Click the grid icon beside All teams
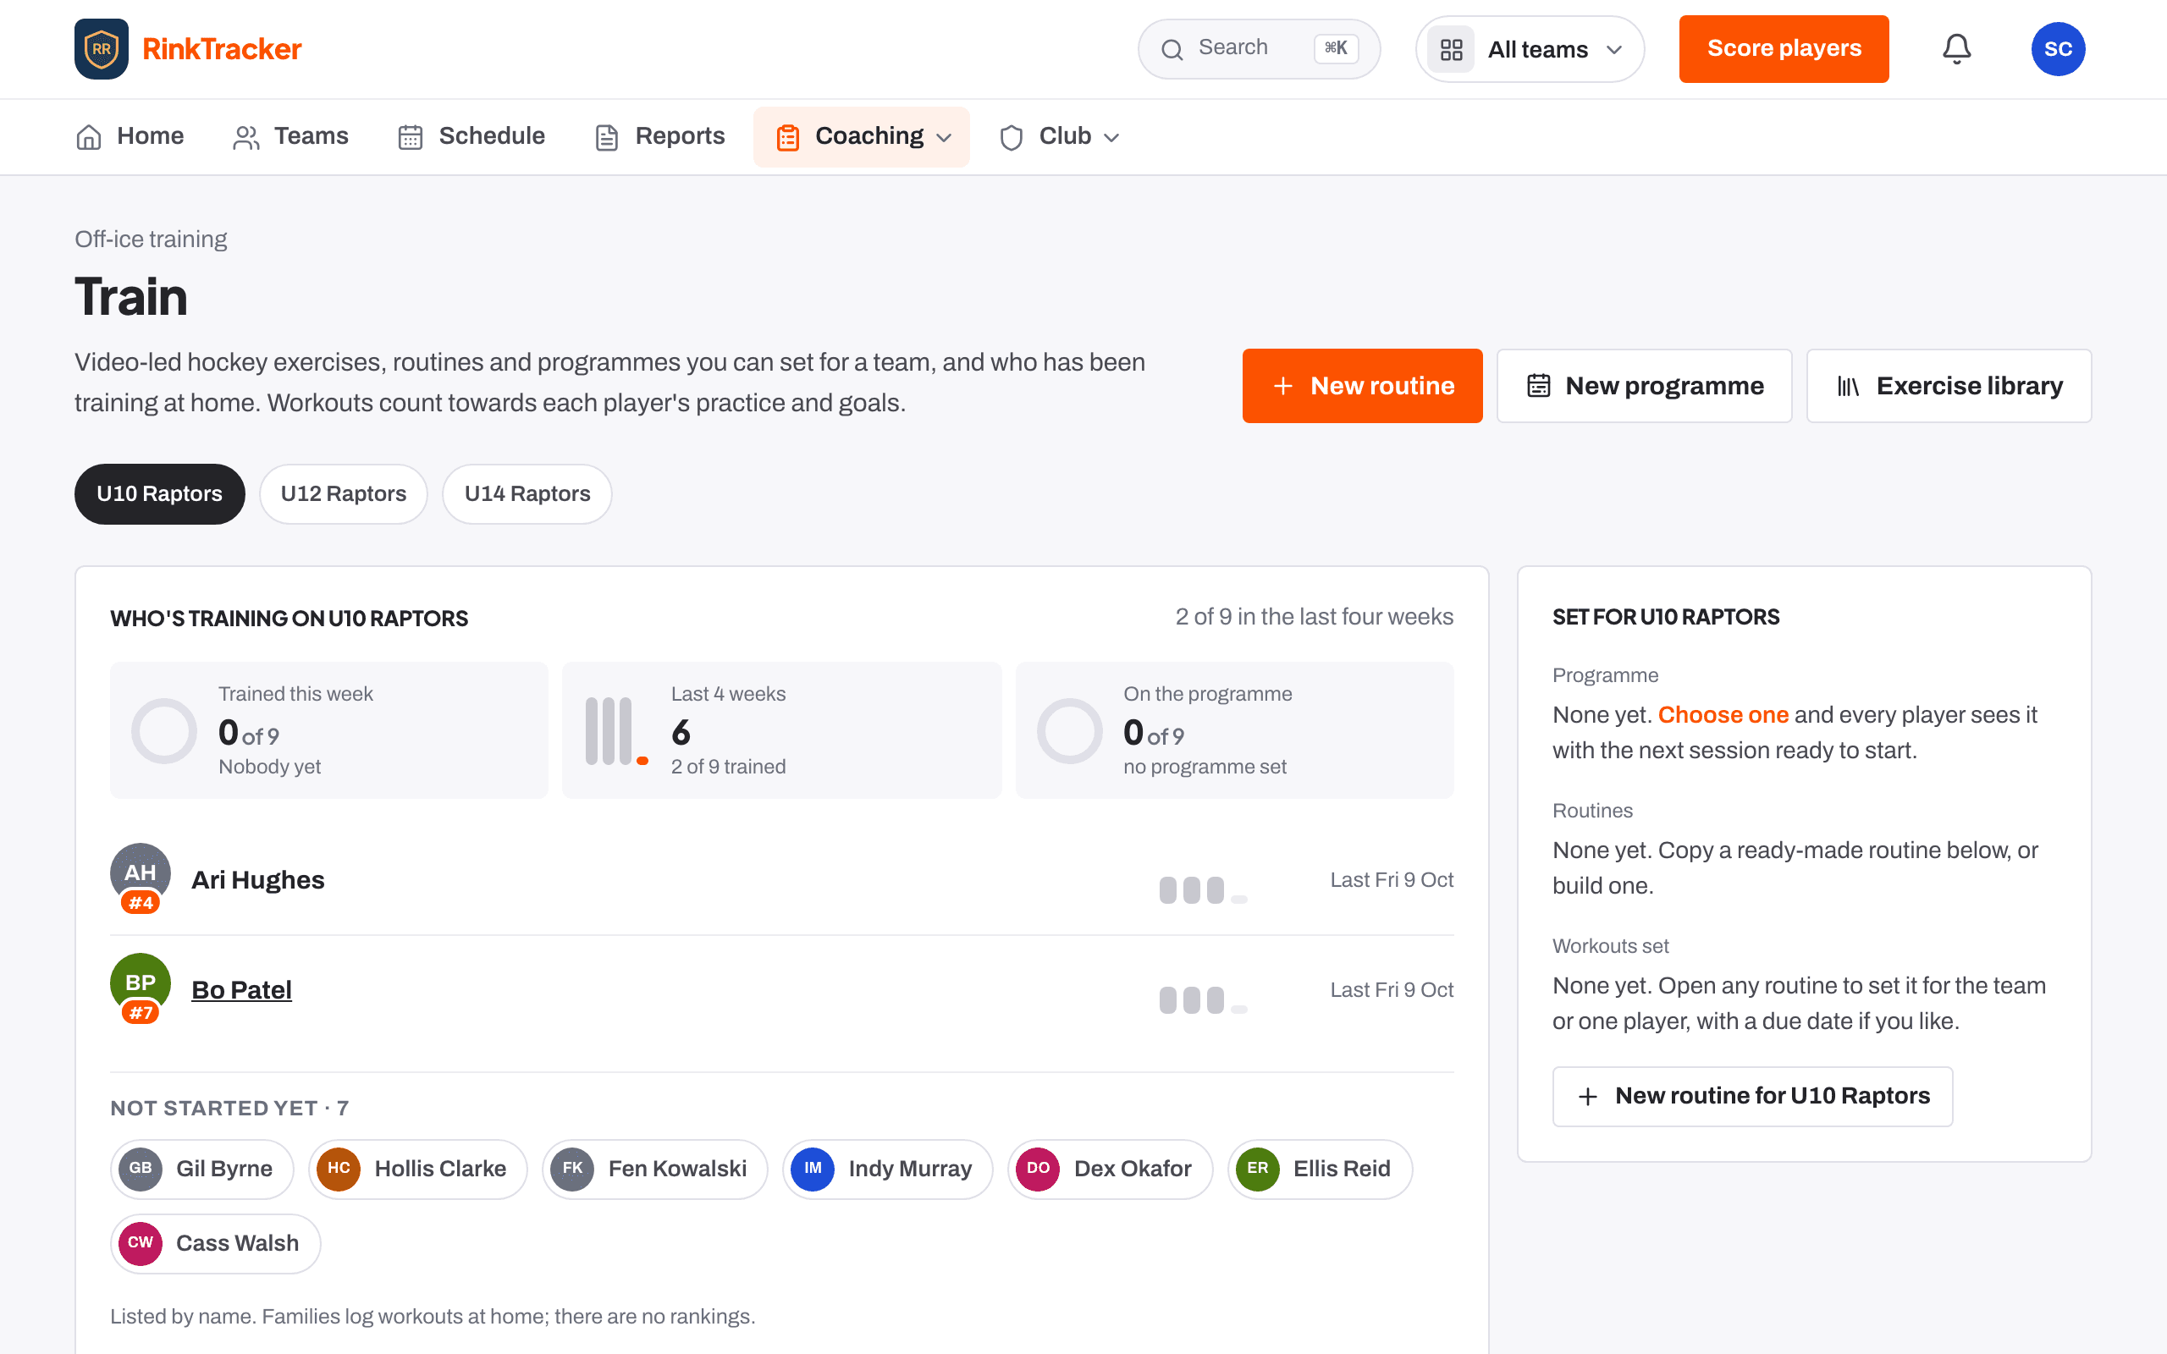This screenshot has width=2167, height=1354. [x=1452, y=49]
